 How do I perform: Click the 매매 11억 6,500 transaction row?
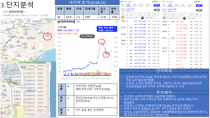(x=140, y=25)
